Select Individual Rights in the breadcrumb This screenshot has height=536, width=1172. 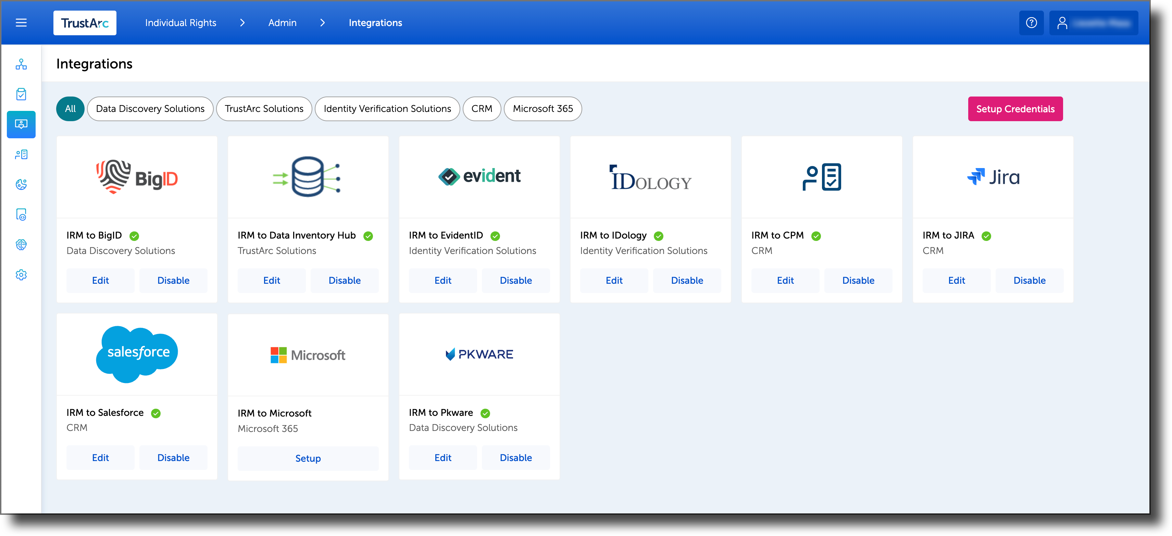(x=180, y=22)
